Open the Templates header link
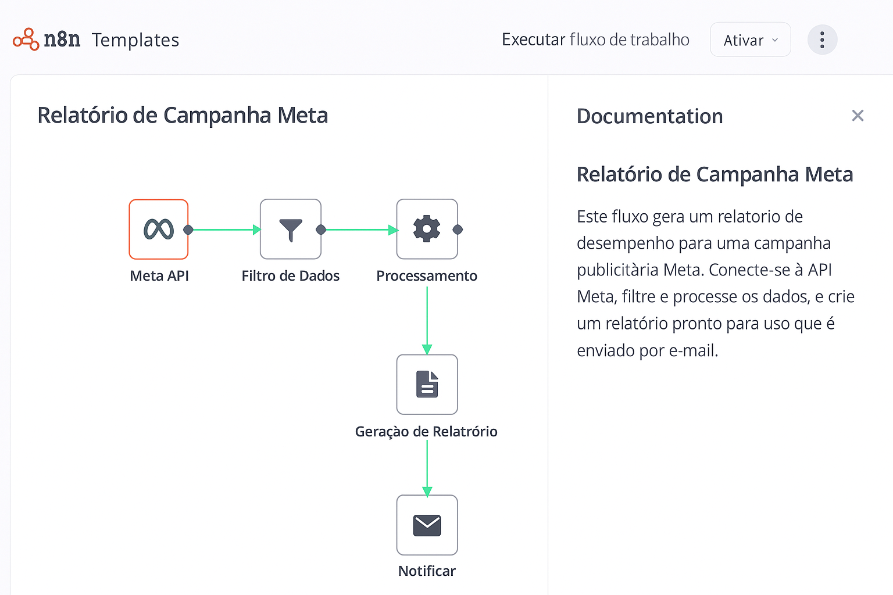The height and width of the screenshot is (595, 893). click(x=135, y=40)
